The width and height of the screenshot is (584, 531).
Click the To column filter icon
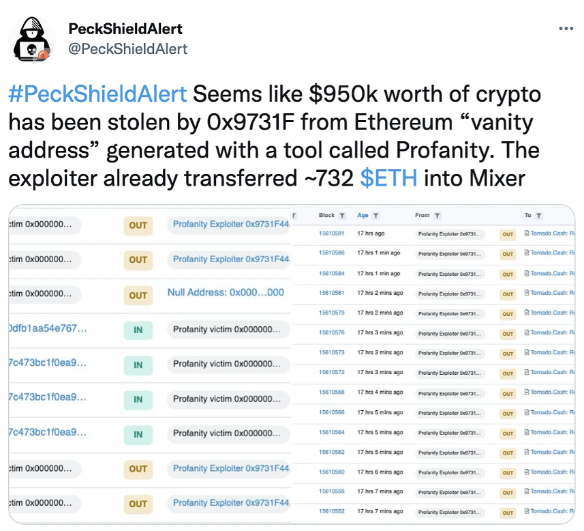[x=538, y=216]
